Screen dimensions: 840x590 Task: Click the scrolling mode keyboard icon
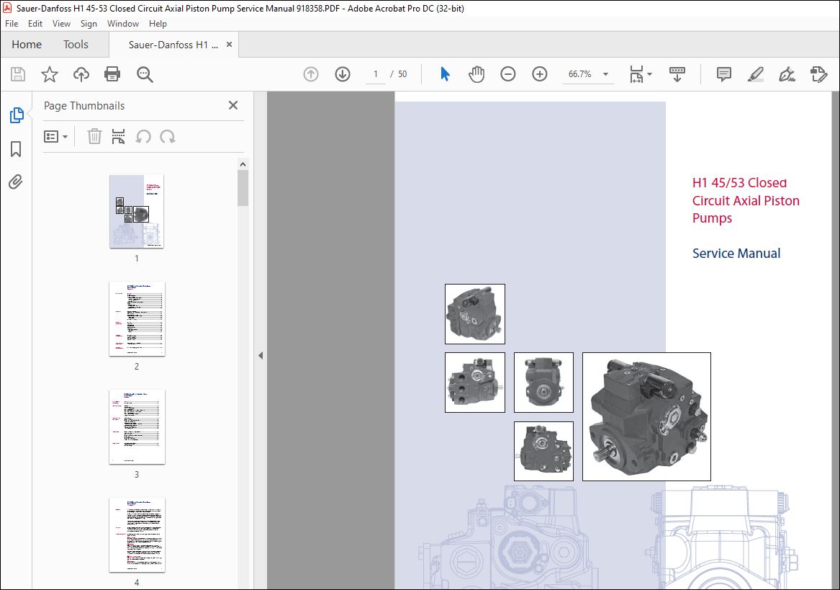point(677,74)
